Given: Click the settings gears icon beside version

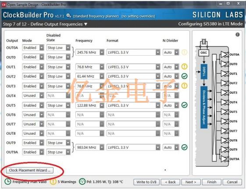Looking at the screenshot, I should [x=69, y=15].
